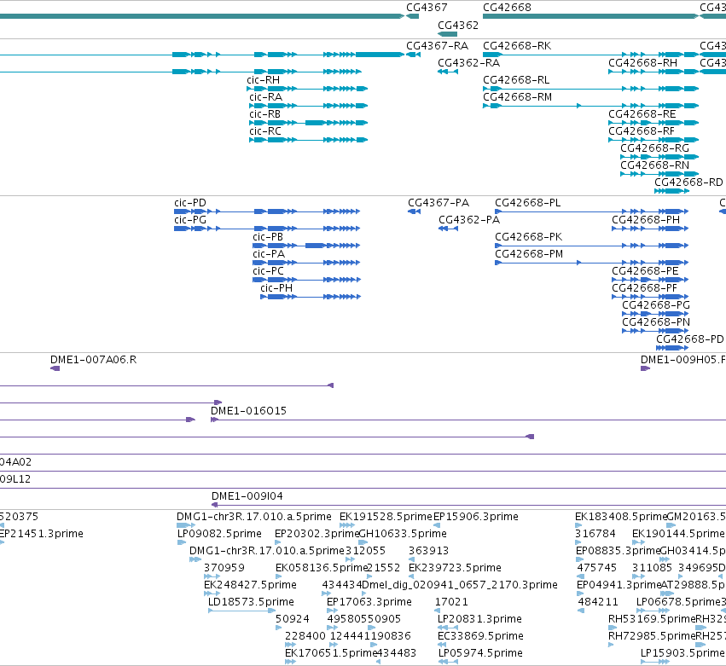The image size is (726, 666).
Task: Select the EP15906.3prime EST label
Action: [475, 517]
